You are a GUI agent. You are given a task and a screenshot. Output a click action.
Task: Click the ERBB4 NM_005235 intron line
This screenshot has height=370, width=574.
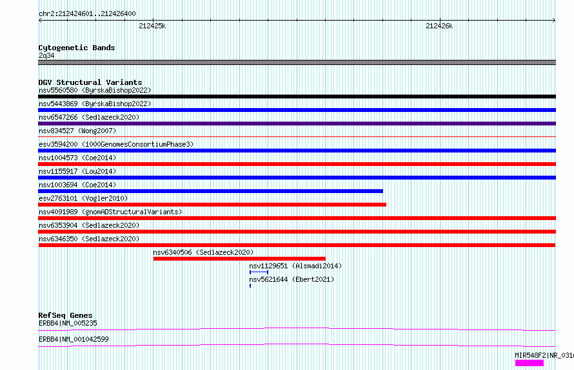coord(297,329)
